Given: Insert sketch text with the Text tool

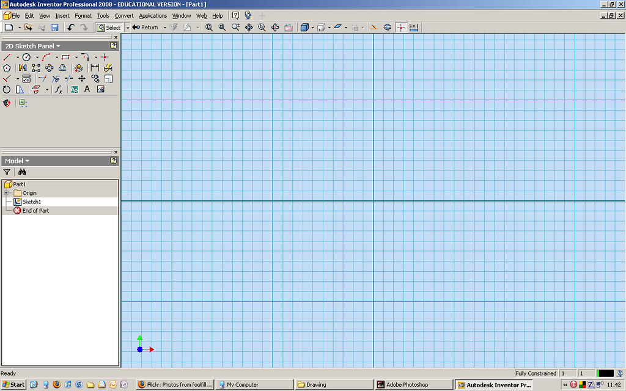Looking at the screenshot, I should coord(87,89).
